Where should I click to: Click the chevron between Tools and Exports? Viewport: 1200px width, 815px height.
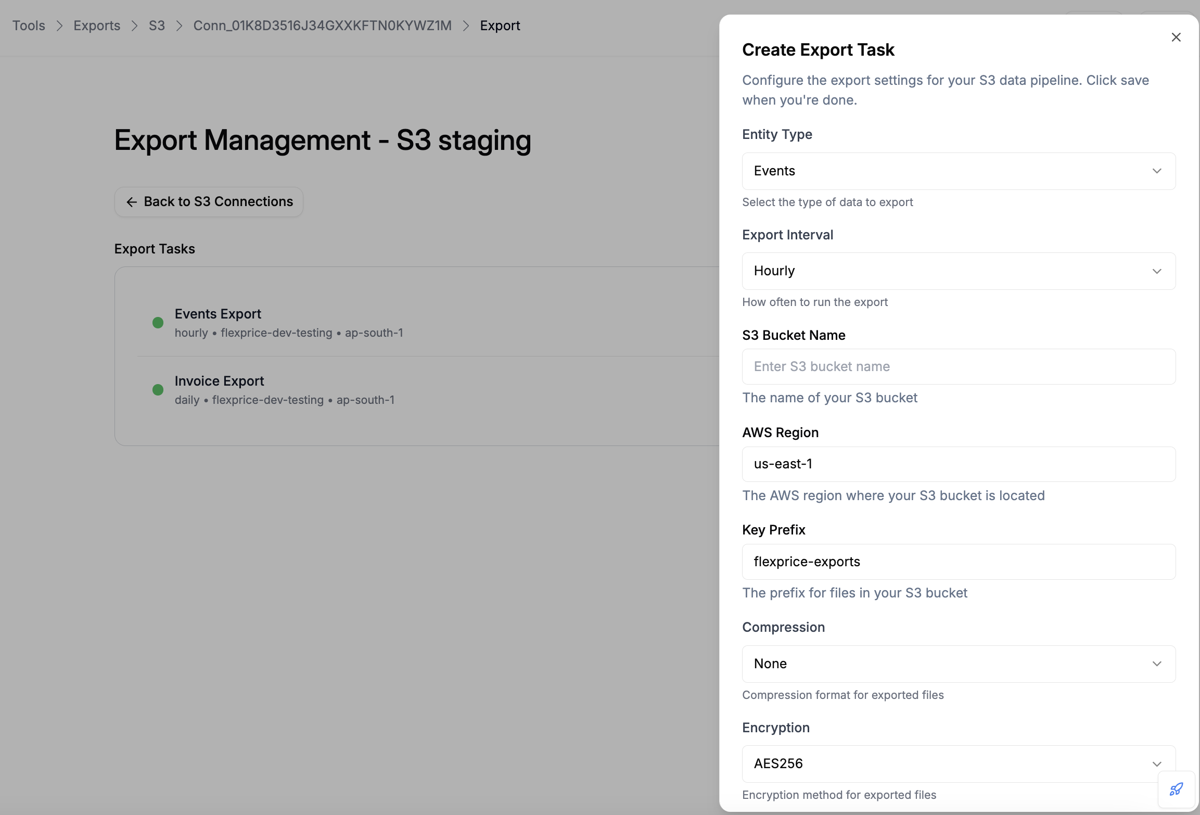coord(60,25)
